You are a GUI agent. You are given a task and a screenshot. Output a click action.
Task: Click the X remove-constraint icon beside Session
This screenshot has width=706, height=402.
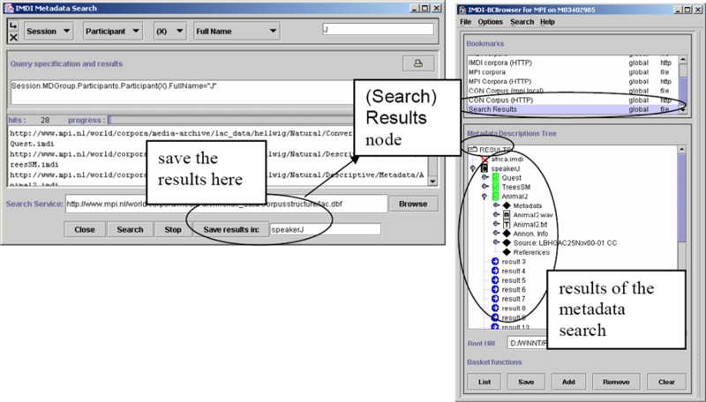point(13,37)
